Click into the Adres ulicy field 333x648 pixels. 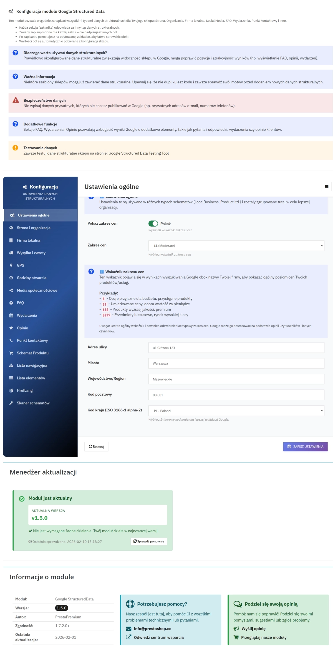coord(236,347)
